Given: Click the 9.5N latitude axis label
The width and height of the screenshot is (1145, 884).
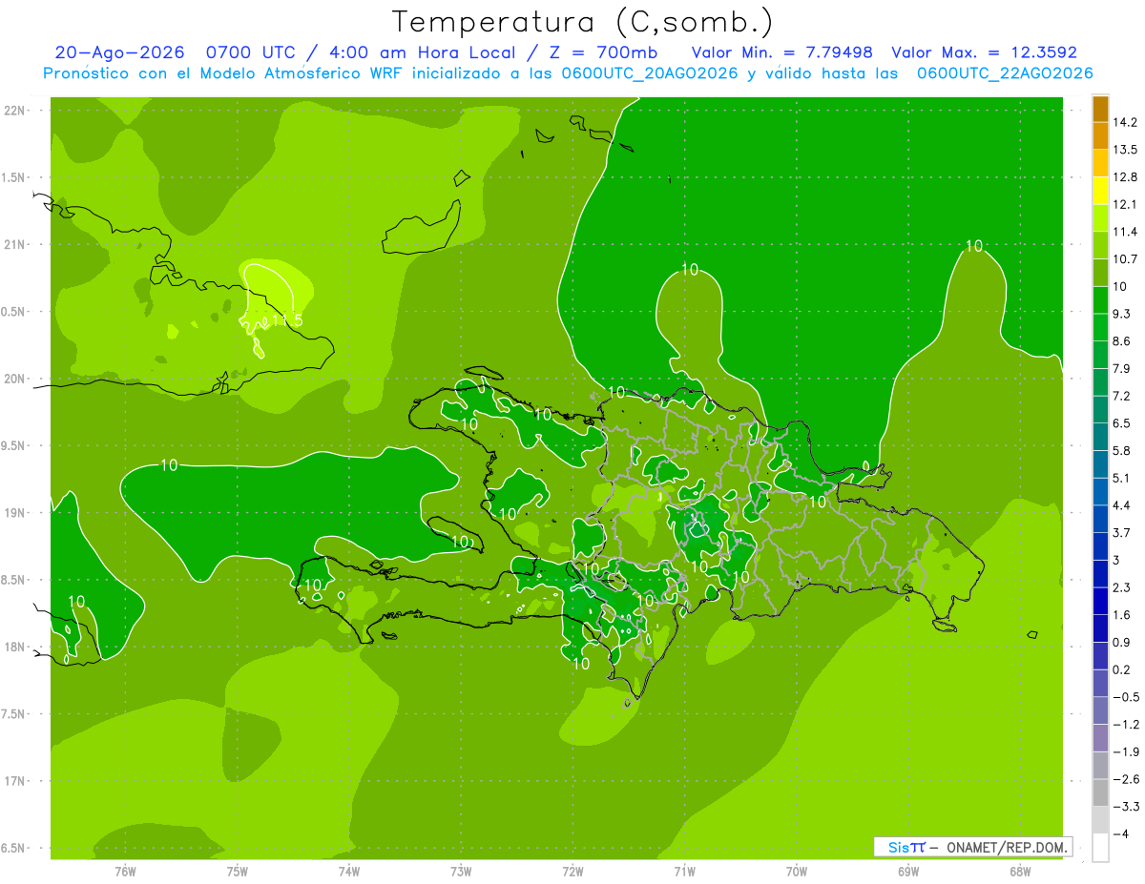Looking at the screenshot, I should click(14, 446).
